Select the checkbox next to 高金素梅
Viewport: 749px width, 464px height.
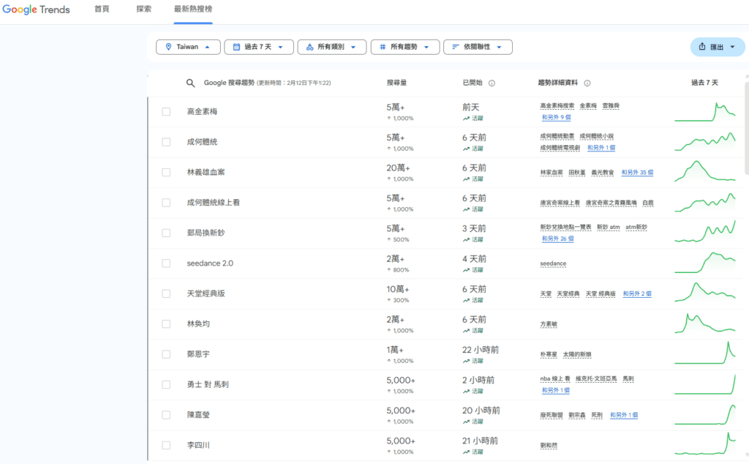point(166,111)
